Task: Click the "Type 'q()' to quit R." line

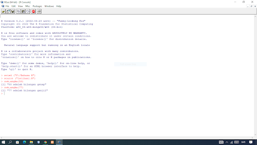Action: 17,69
